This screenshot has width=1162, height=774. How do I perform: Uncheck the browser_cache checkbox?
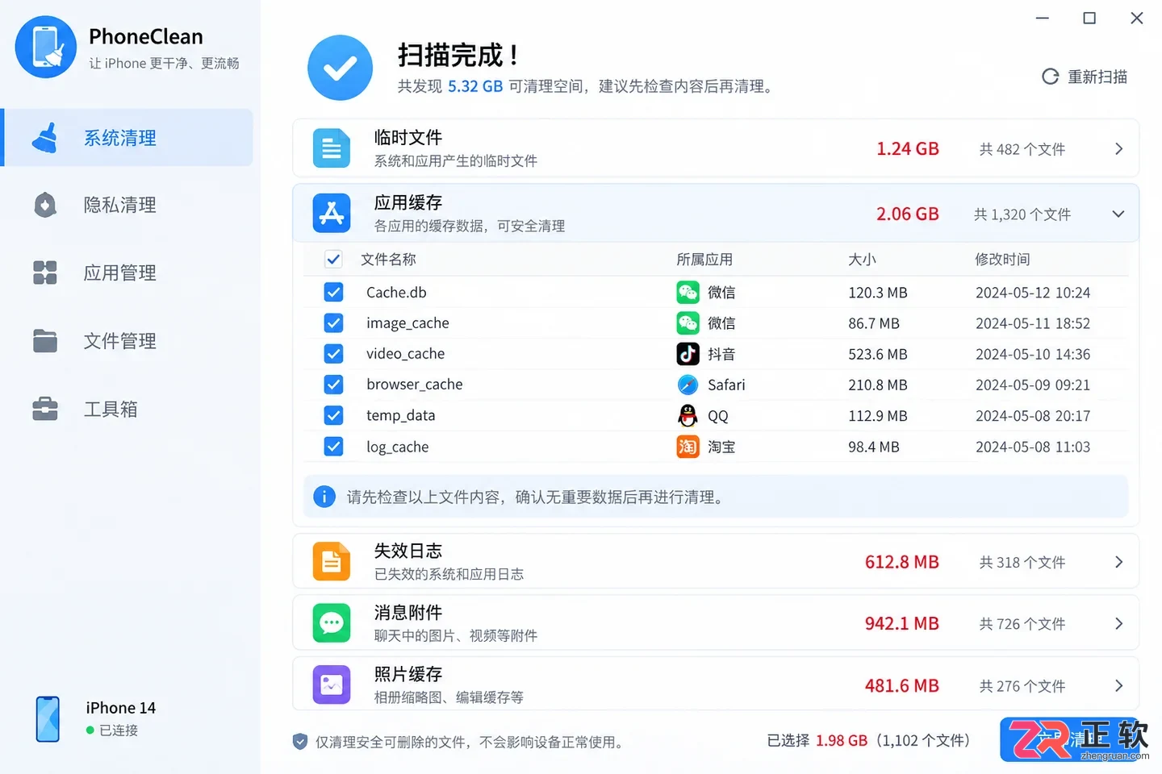(333, 384)
